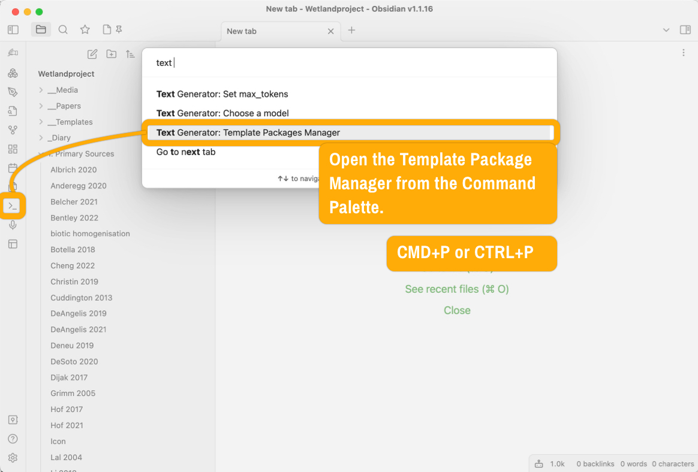
Task: Click the pin icon in top toolbar
Action: click(x=119, y=29)
